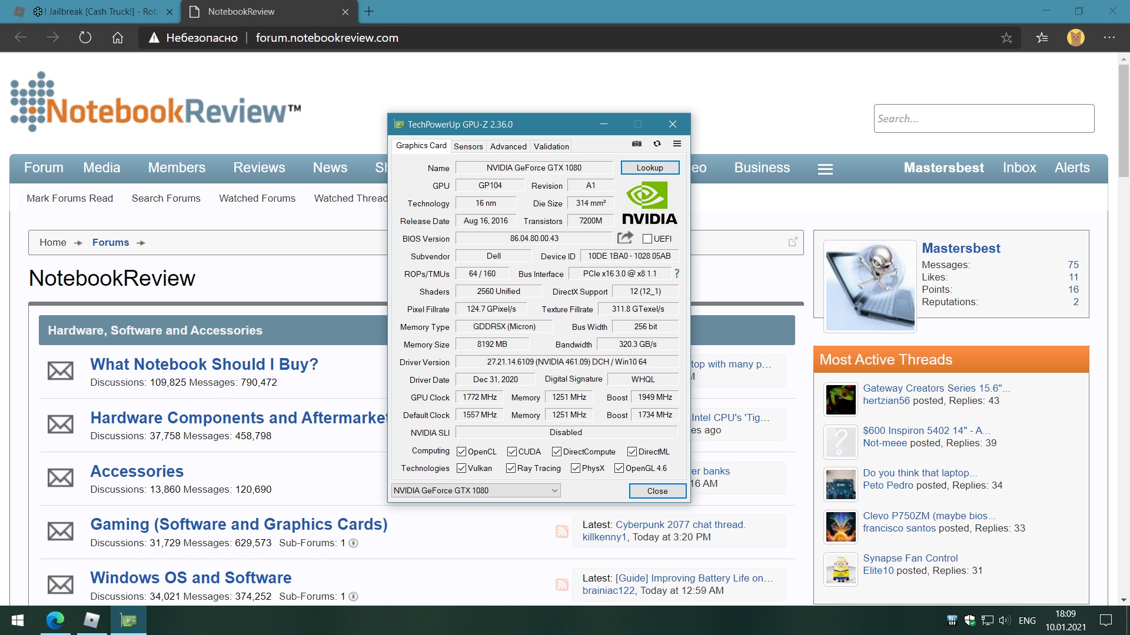Open What Notebook Should I Buy forum
Viewport: 1130px width, 635px height.
(204, 364)
